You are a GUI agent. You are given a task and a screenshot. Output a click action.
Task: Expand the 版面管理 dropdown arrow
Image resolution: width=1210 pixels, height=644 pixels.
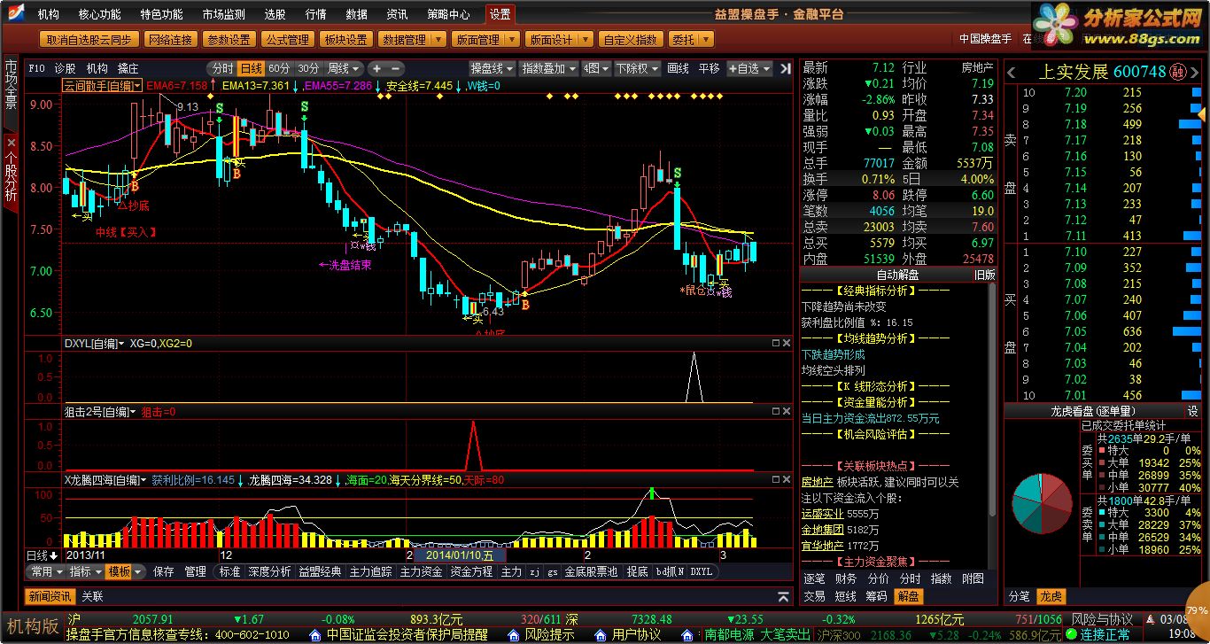[511, 40]
